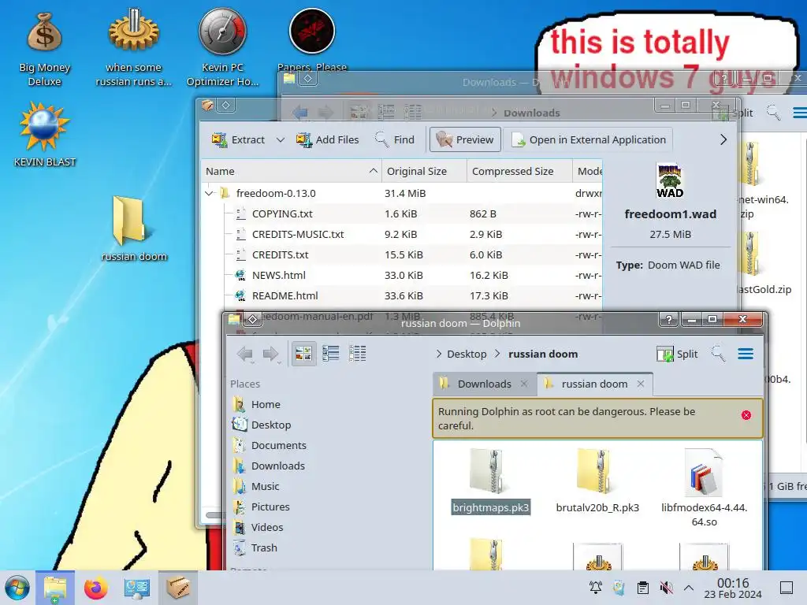Click Ark archive taskbar icon
Screen dimensions: 807x605
coord(178,588)
